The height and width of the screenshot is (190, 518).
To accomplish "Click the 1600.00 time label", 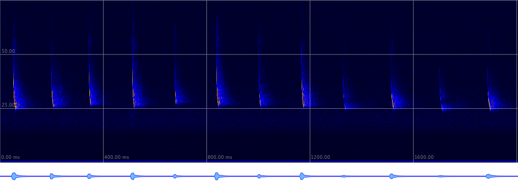I will pos(424,157).
